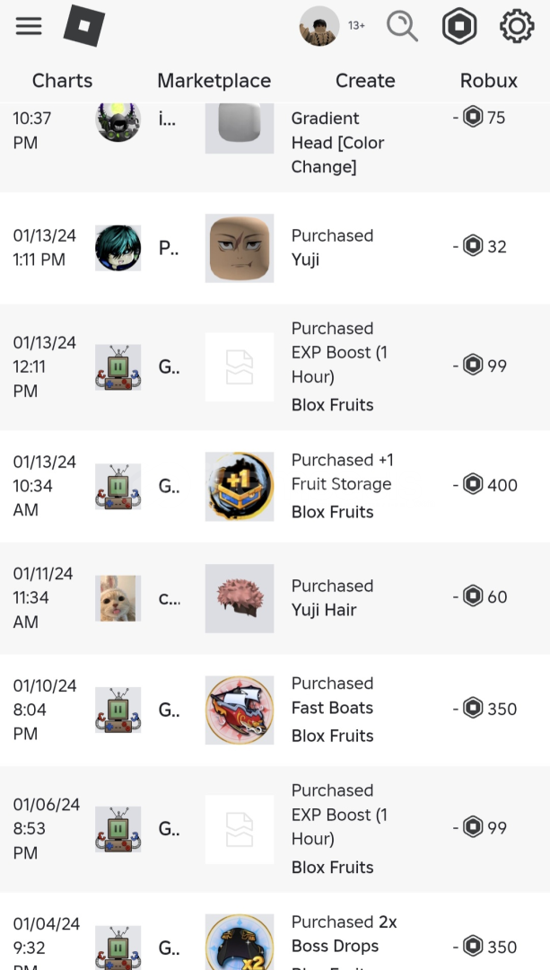Open the hamburger navigation menu
Viewport: 550px width, 970px height.
click(29, 26)
